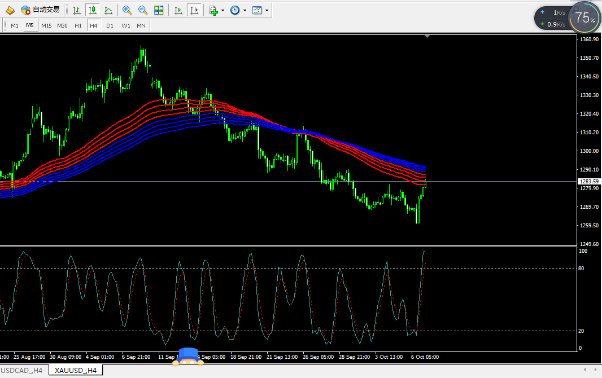Zoom in on the chart

tap(126, 10)
